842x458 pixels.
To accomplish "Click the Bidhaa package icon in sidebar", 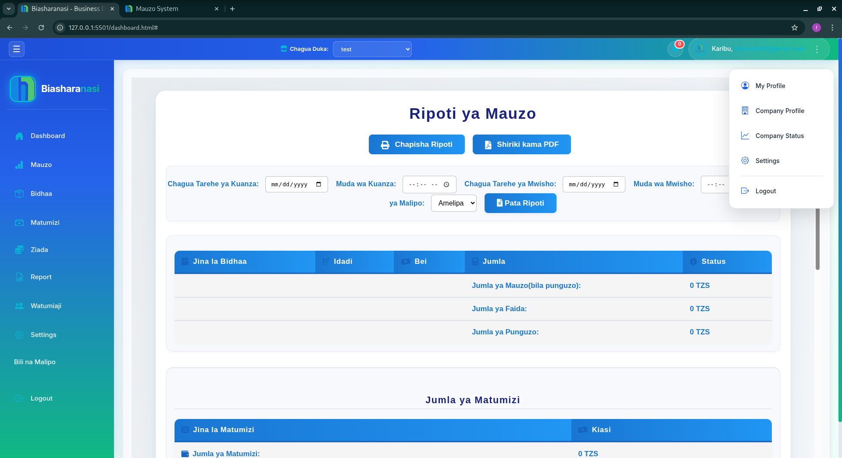I will 20,193.
